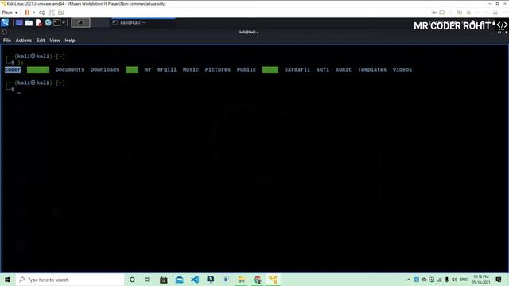Click the microphone icon in system tray

pyautogui.click(x=447, y=280)
